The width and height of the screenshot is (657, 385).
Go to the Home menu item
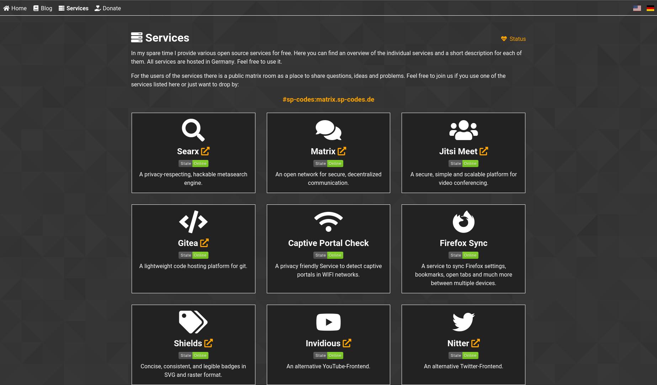pos(15,8)
